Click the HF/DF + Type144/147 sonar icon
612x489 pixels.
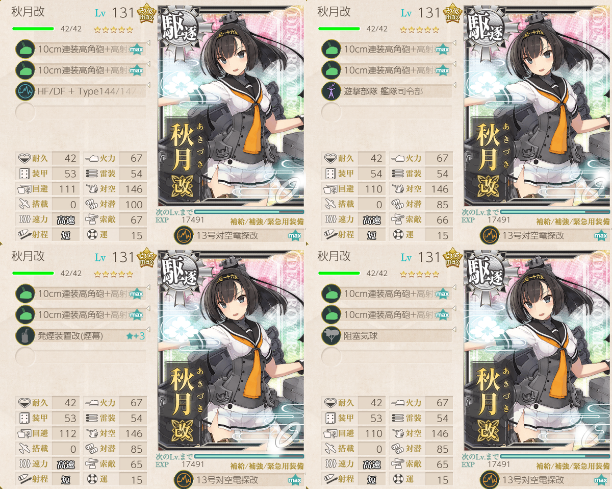pyautogui.click(x=24, y=91)
